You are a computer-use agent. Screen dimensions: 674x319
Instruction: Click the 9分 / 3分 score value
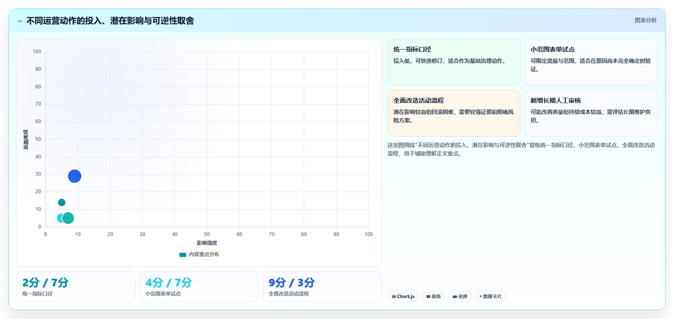click(x=291, y=283)
